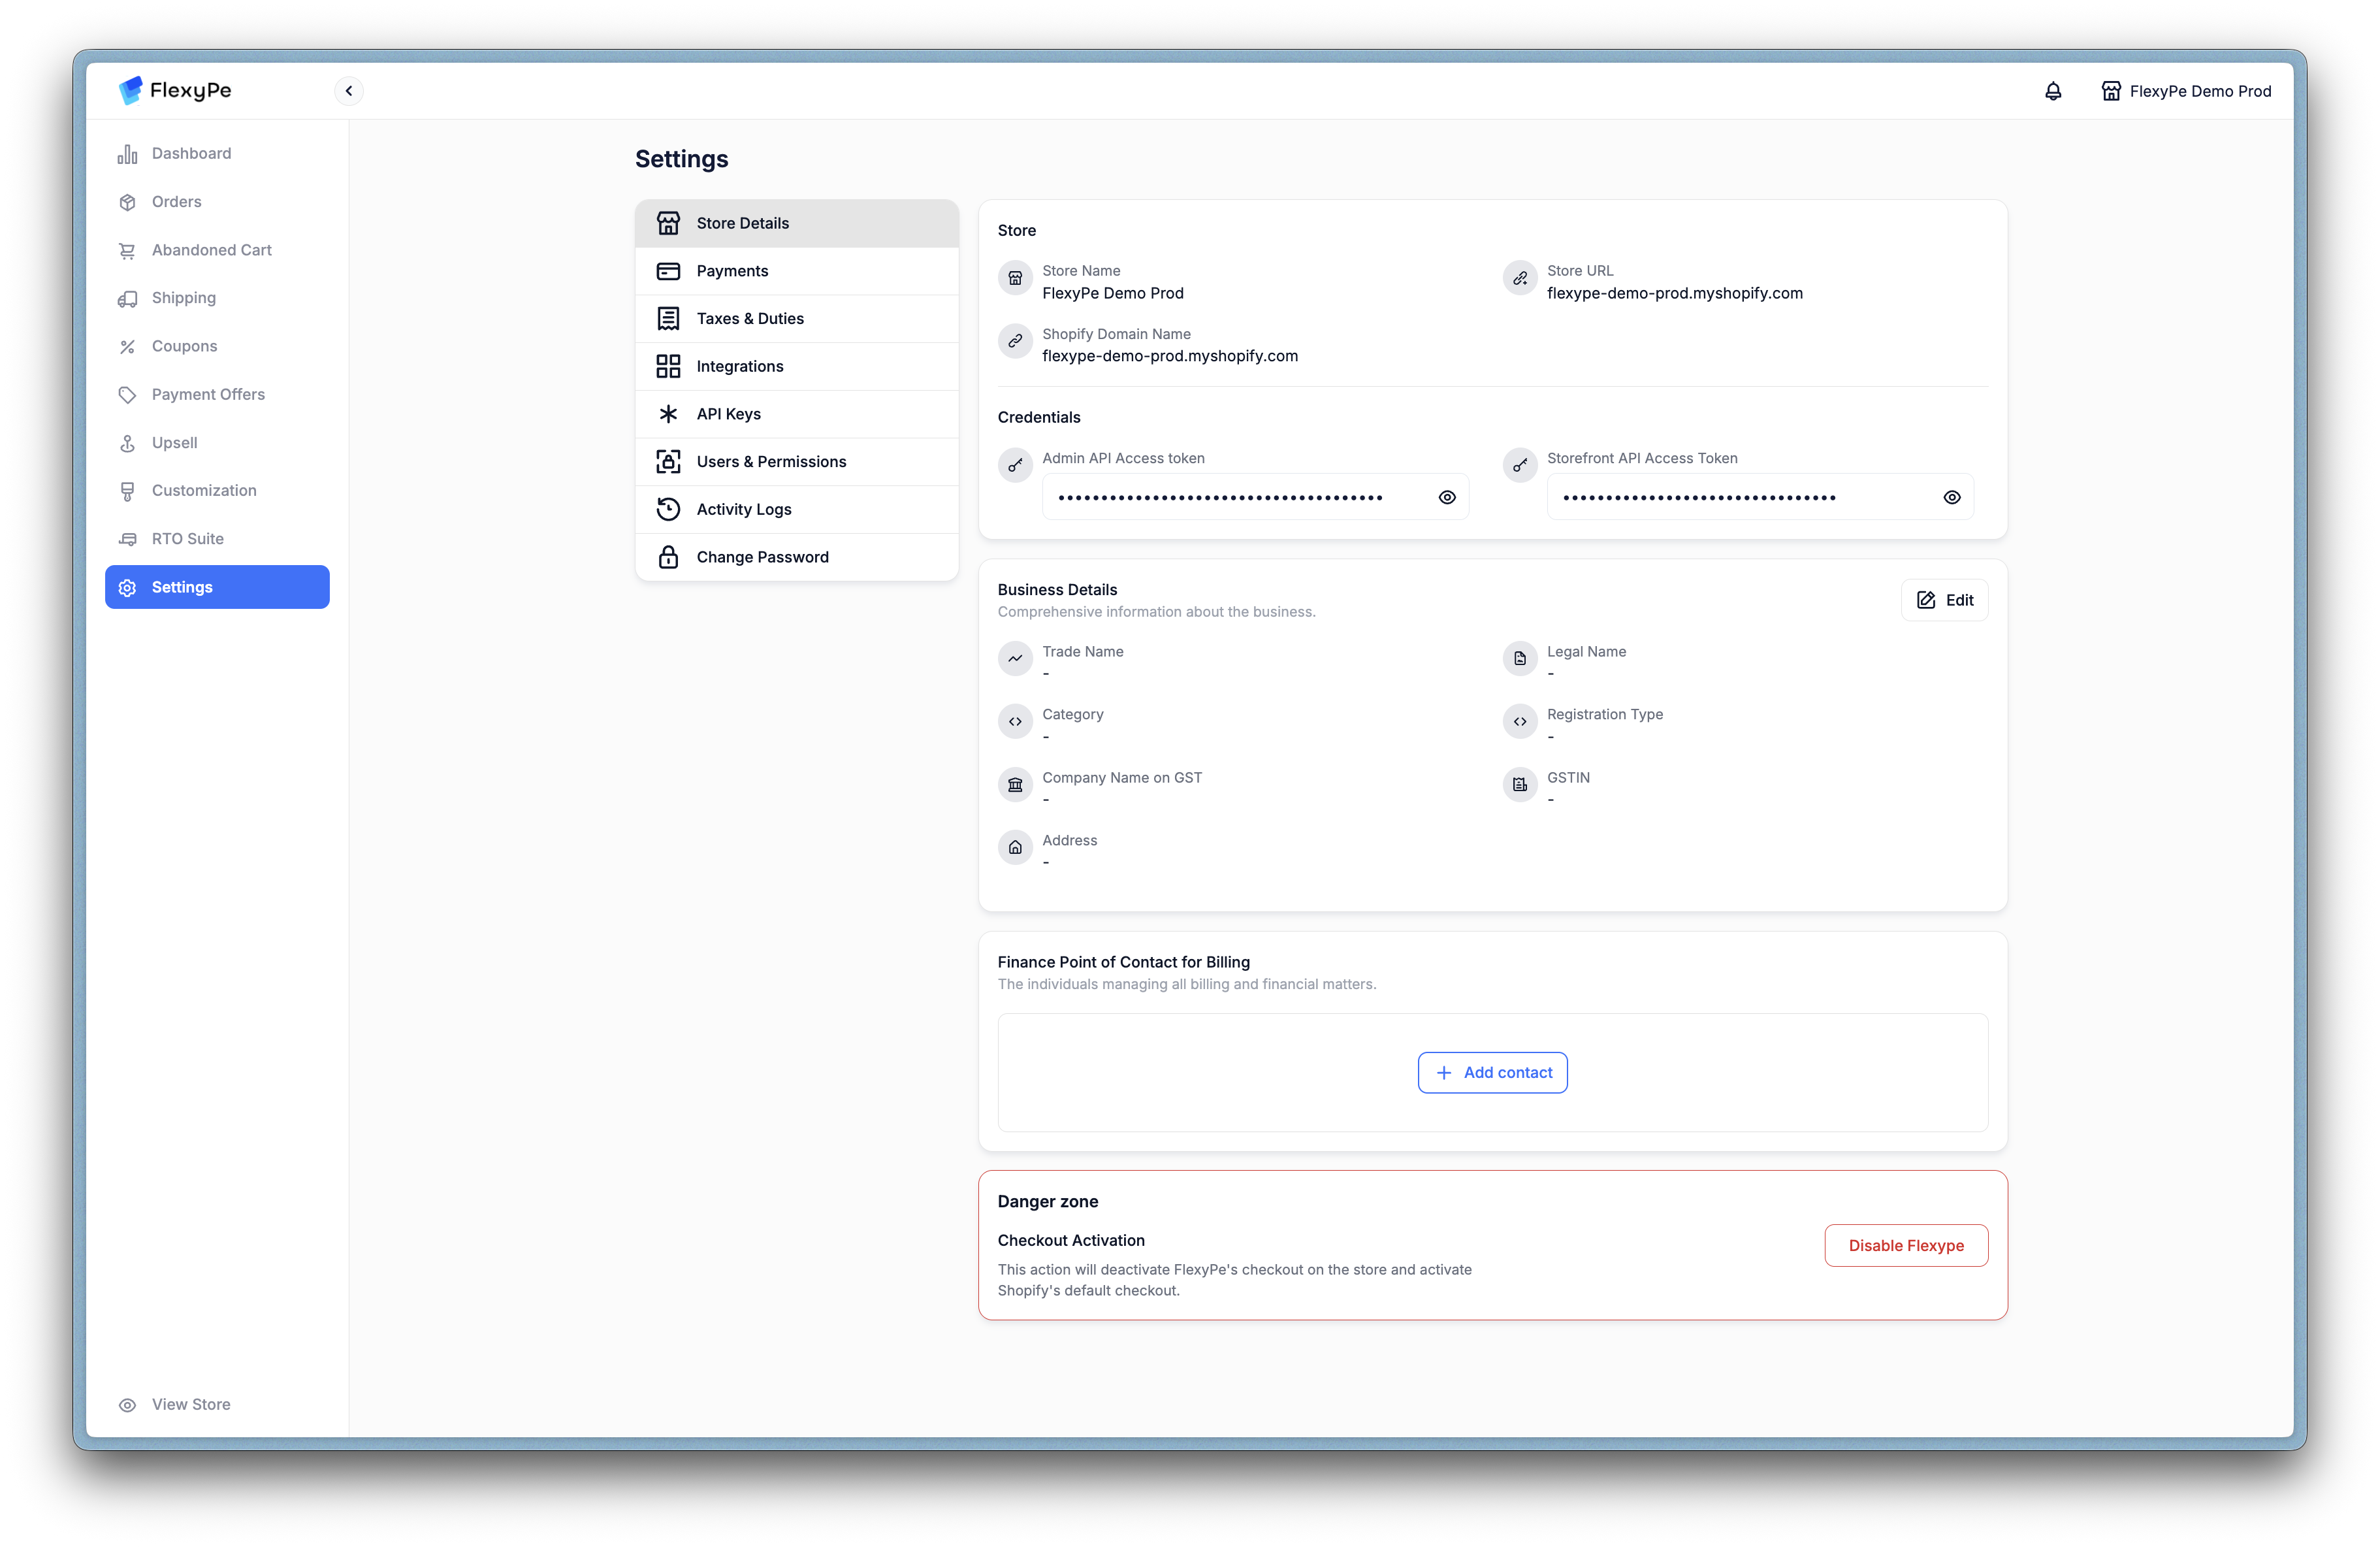Select API Keys settings tab
This screenshot has width=2380, height=1547.
click(x=728, y=414)
